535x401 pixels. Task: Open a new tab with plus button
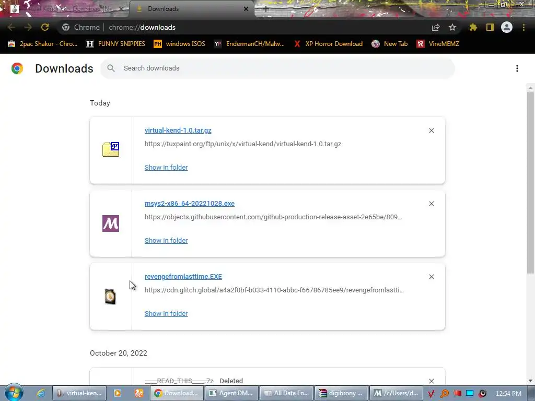pos(266,9)
